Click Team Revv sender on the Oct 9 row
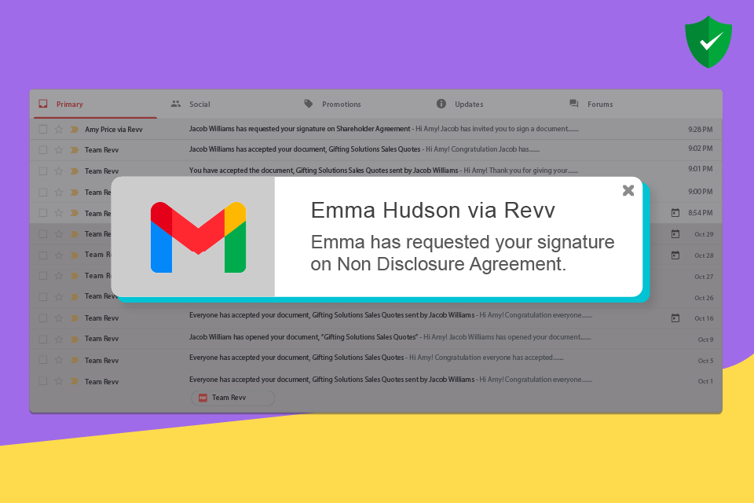Image resolution: width=754 pixels, height=503 pixels. 101,339
